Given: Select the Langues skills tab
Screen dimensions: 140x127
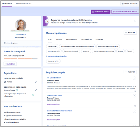Looking at the screenshot, I should coord(99,40).
